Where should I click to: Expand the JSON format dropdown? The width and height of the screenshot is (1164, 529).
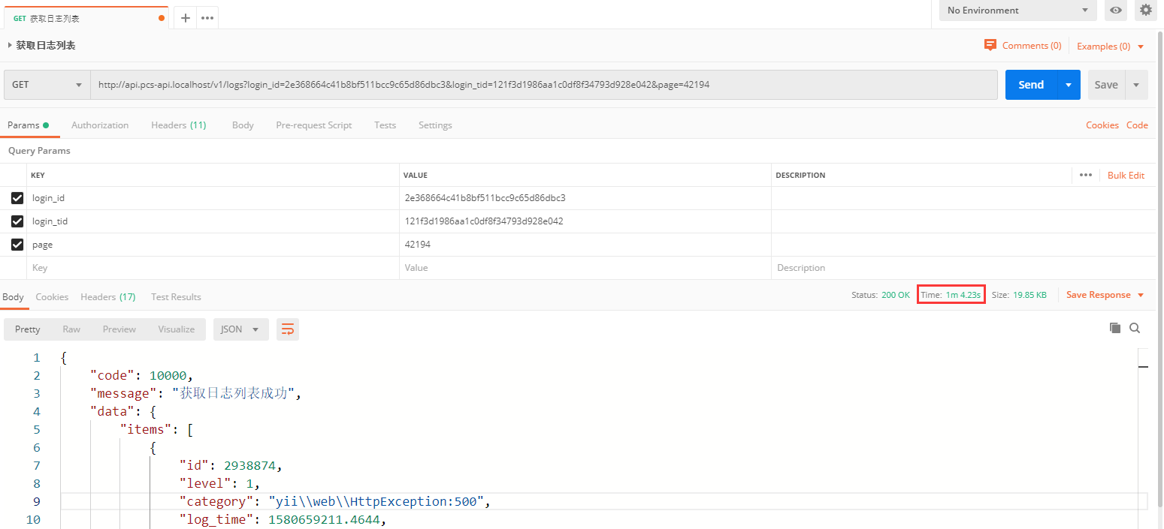pos(240,329)
